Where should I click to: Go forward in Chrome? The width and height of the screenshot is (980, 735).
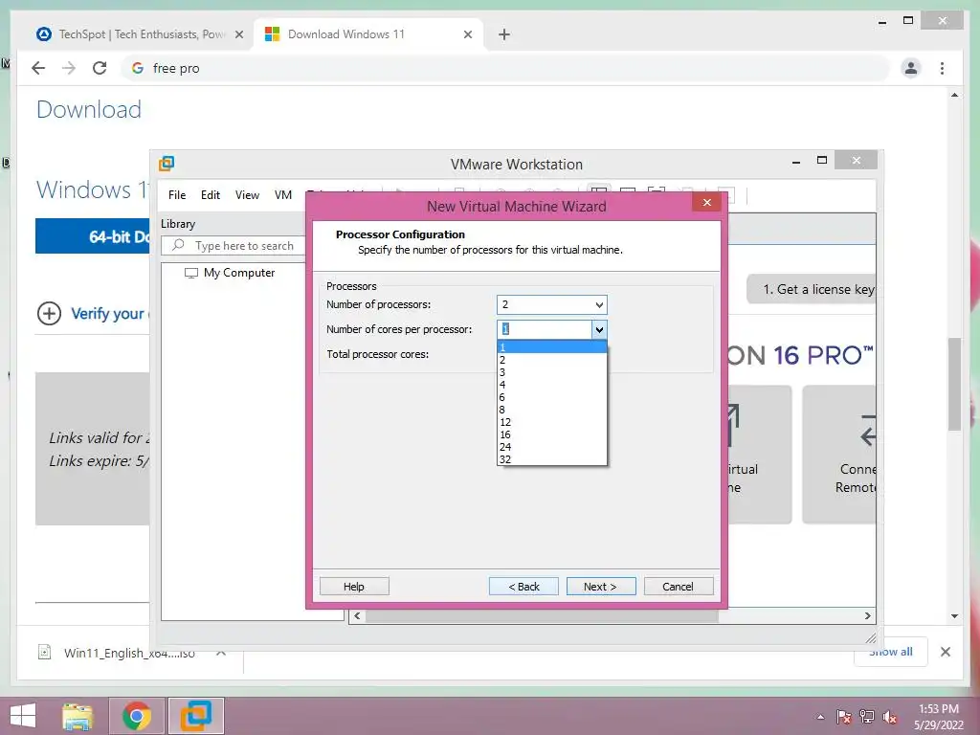click(69, 68)
